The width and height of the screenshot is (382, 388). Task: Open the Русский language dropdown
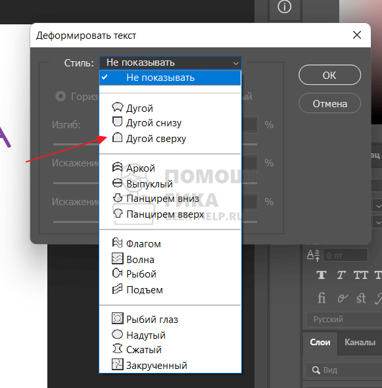pos(344,320)
